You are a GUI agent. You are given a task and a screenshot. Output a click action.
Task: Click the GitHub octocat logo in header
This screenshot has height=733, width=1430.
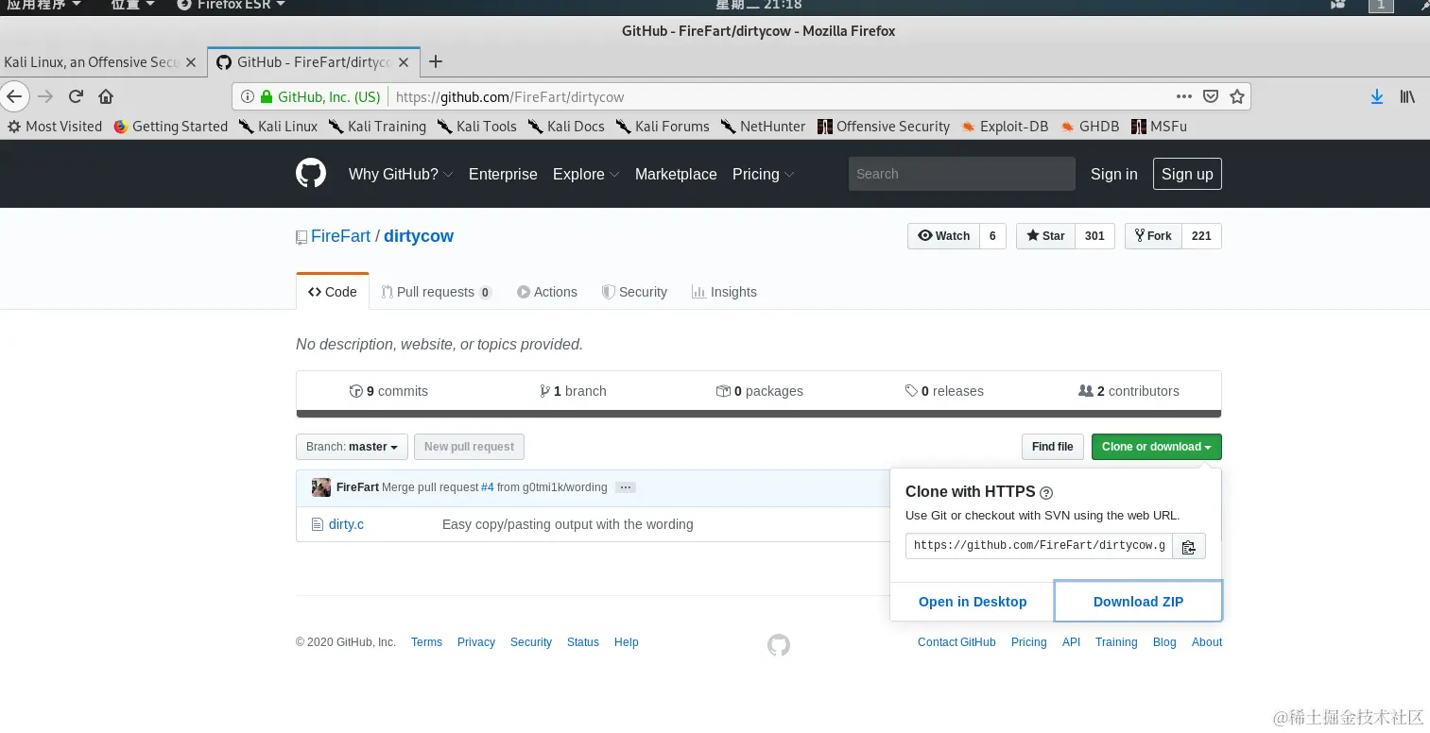[x=311, y=174]
